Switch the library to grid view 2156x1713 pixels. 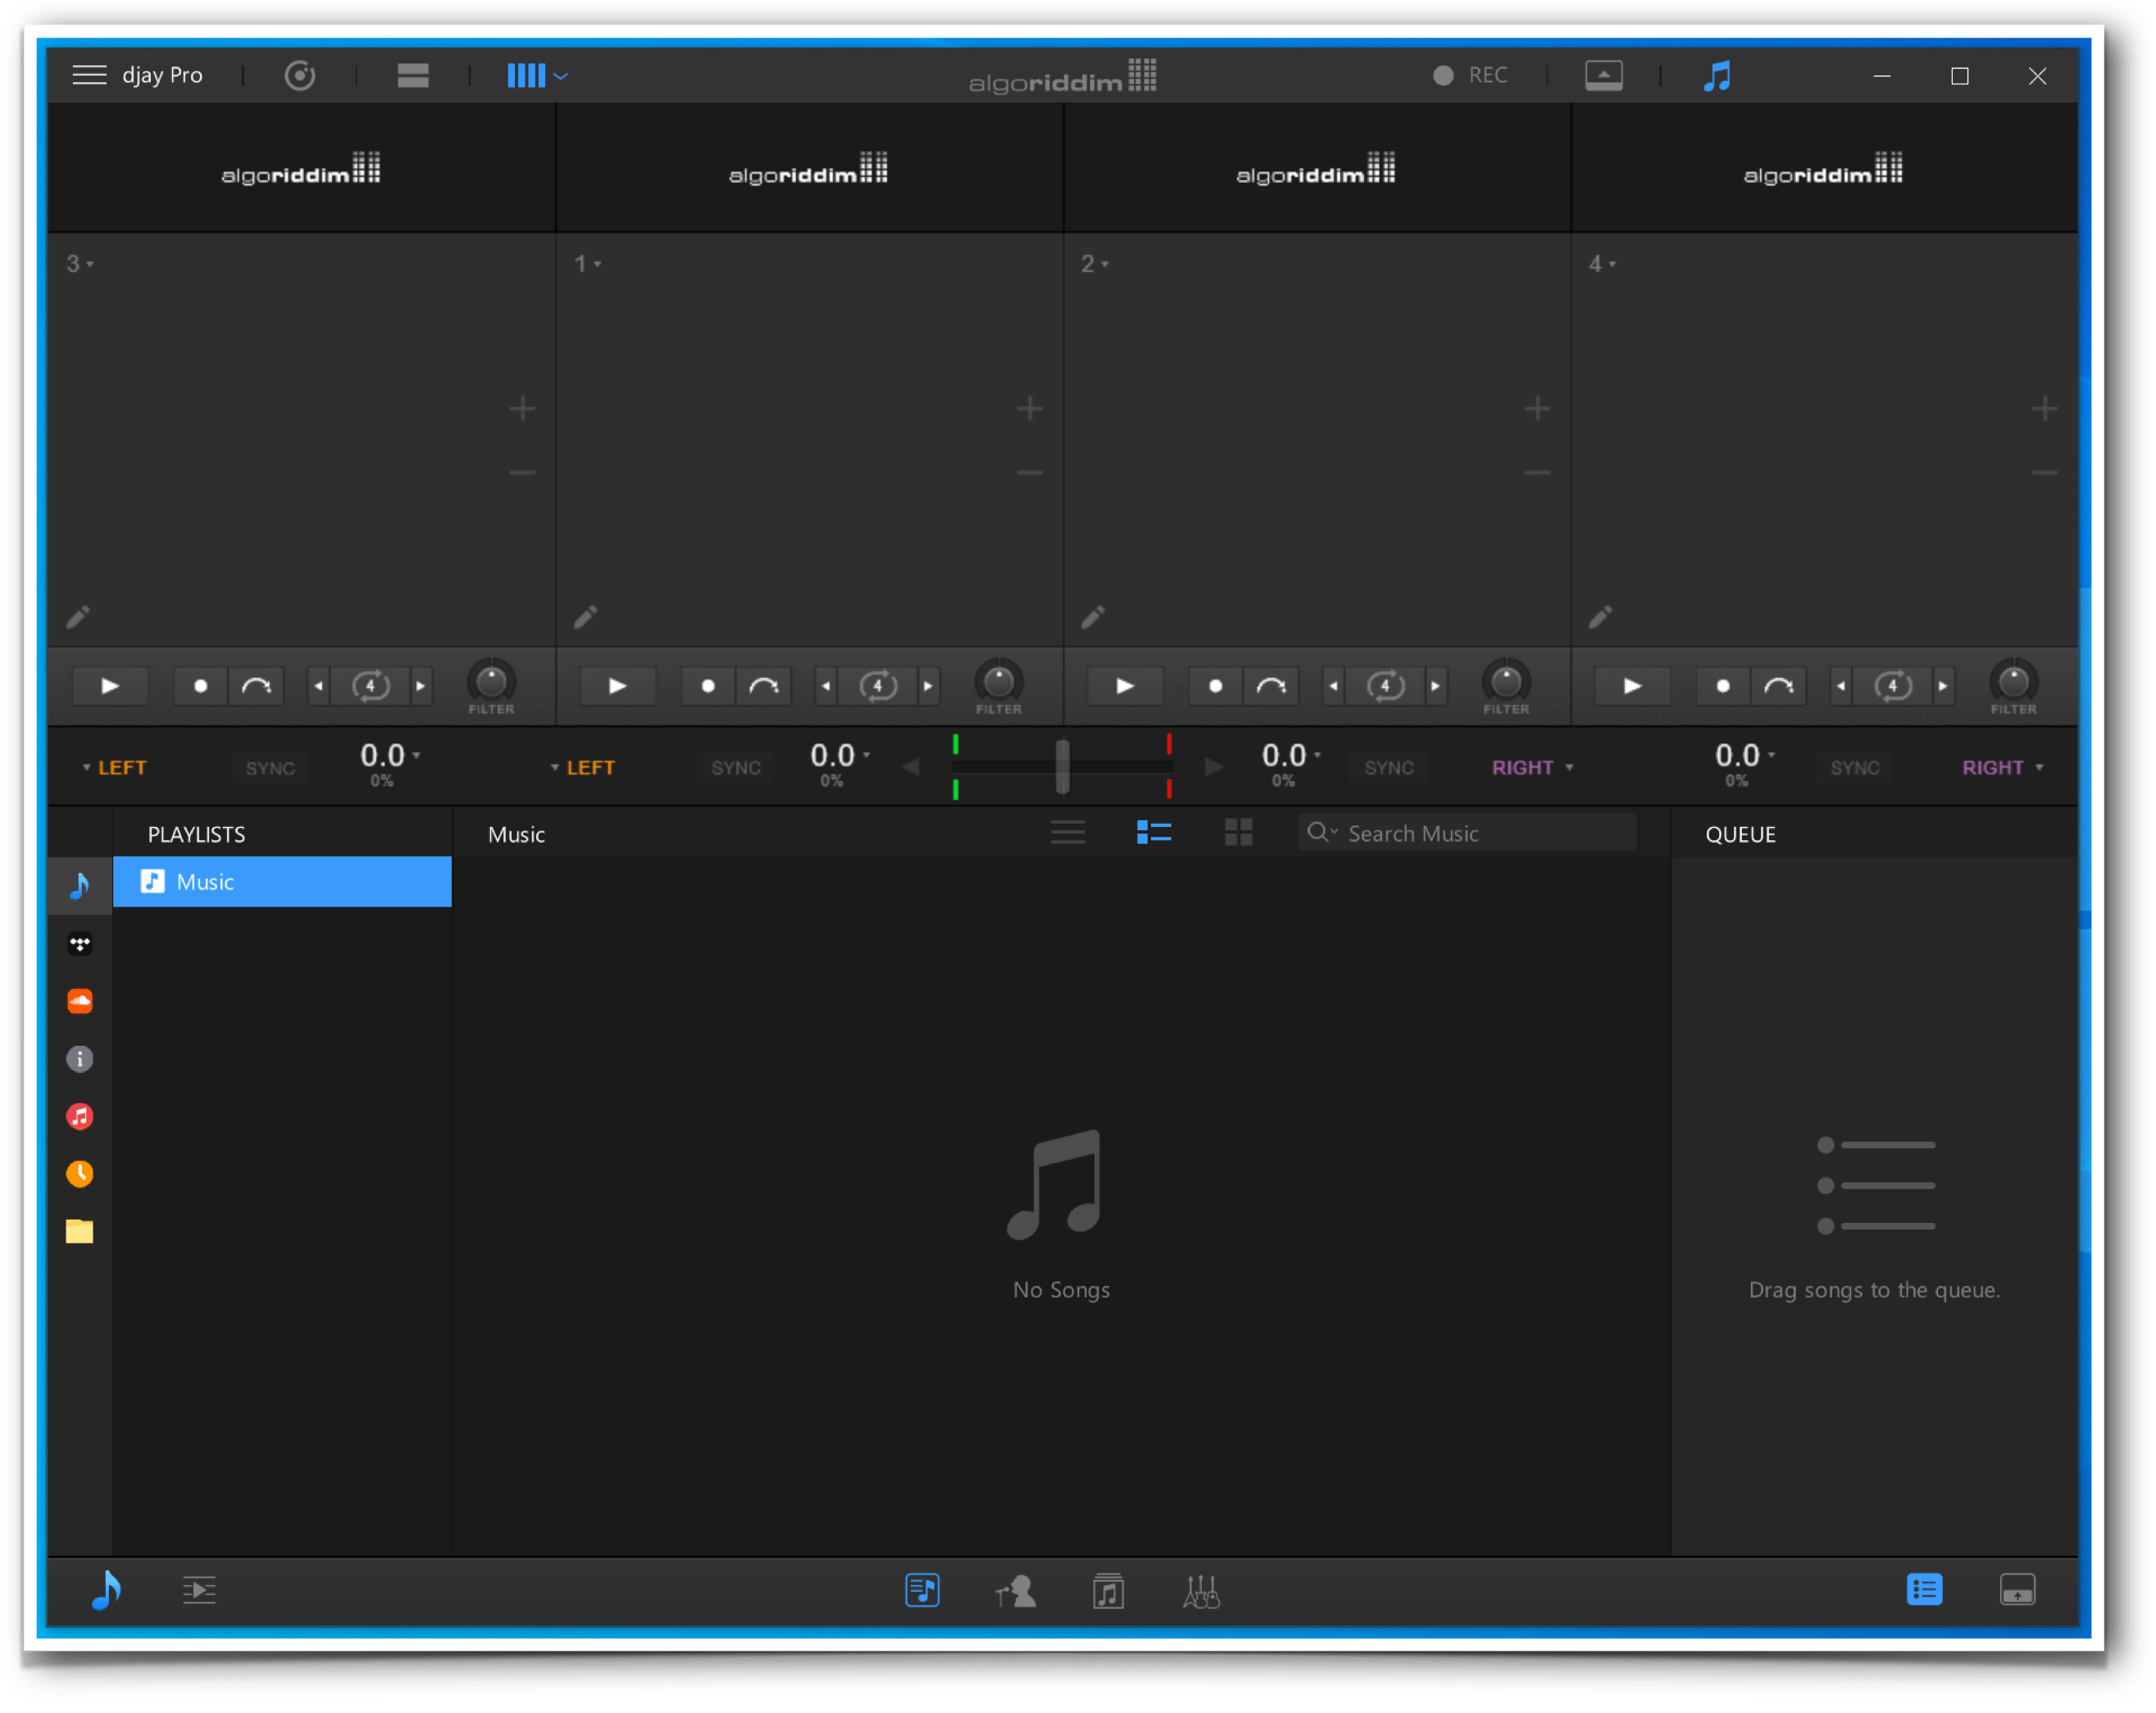1239,832
